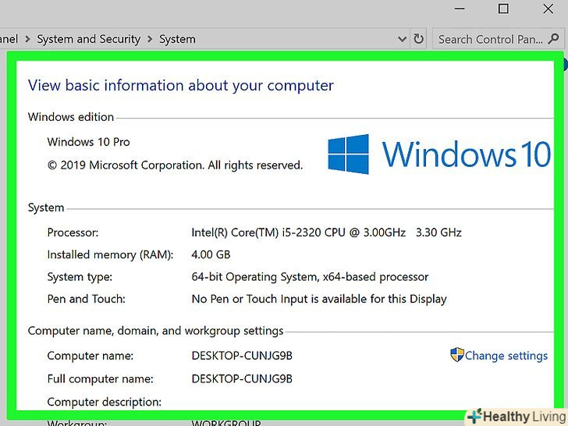
Task: Click the Installed memory (RAM): label
Action: [111, 254]
